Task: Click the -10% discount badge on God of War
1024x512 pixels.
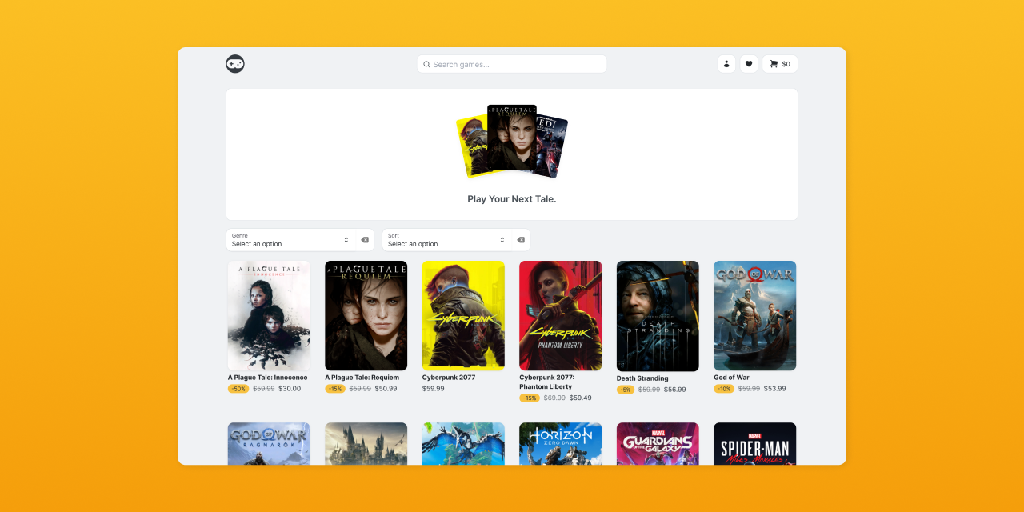Action: (x=724, y=389)
